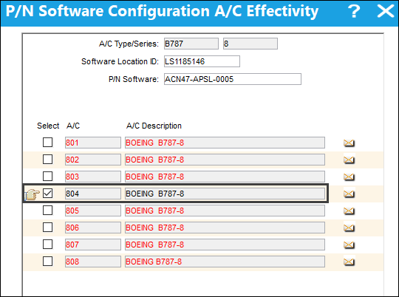Click the A/C field showing 805
This screenshot has width=399, height=297.
93,211
